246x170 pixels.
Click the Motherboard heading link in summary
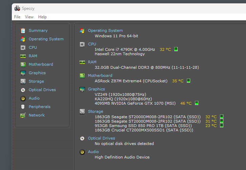click(100, 76)
